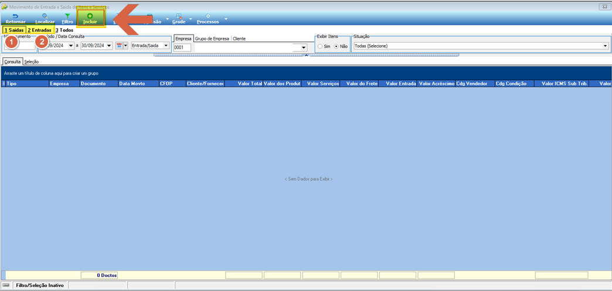Collapse the filter panel splitter handle

tap(307, 56)
